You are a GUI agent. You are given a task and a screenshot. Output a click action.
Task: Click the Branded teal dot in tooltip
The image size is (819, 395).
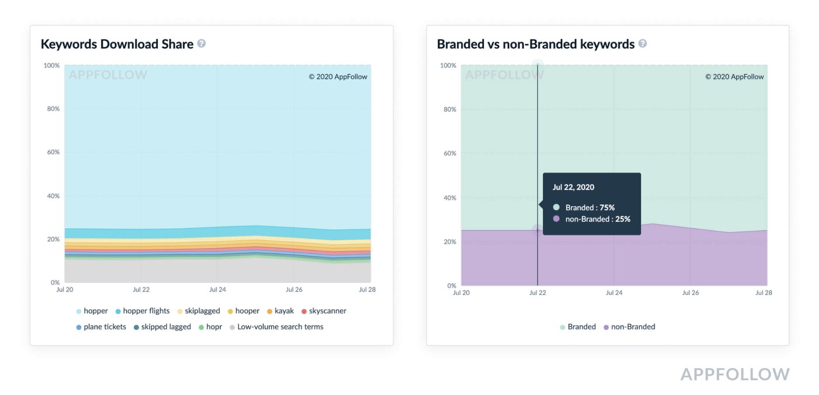[x=556, y=207]
